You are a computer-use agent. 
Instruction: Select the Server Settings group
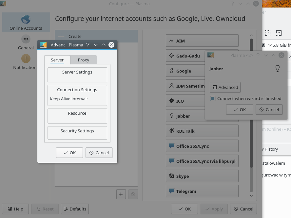[x=77, y=75]
